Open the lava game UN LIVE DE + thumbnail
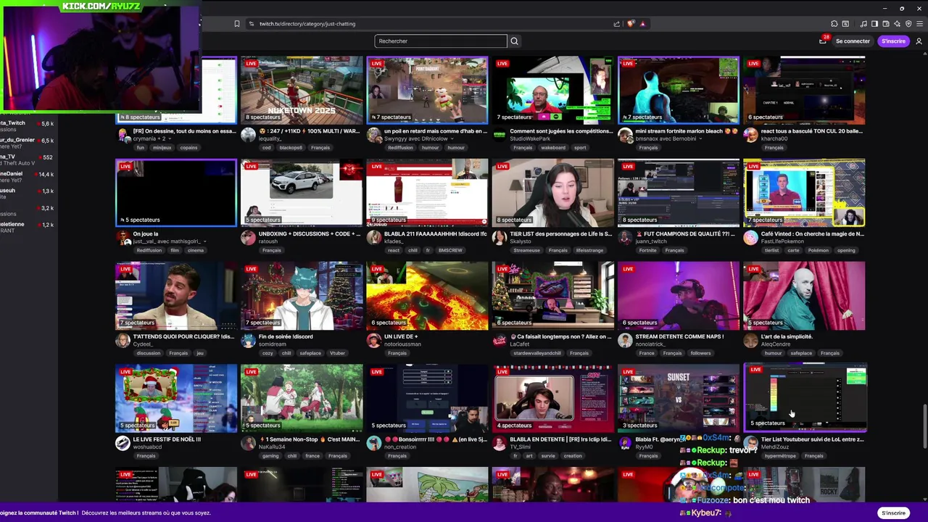The image size is (928, 522). pos(427,296)
